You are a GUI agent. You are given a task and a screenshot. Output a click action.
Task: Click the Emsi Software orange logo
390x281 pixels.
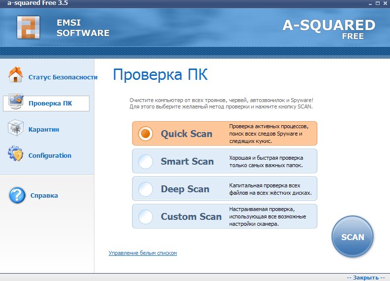(28, 28)
